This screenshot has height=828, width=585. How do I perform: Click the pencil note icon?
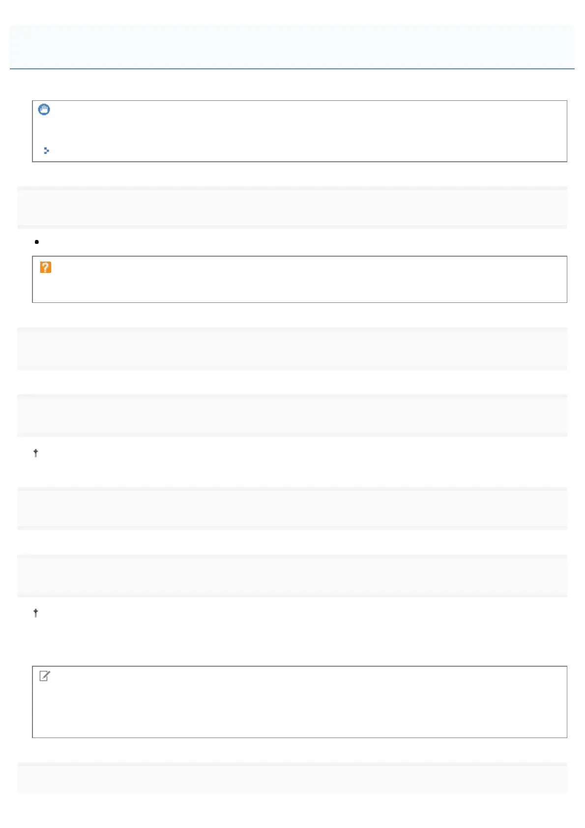pos(44,677)
